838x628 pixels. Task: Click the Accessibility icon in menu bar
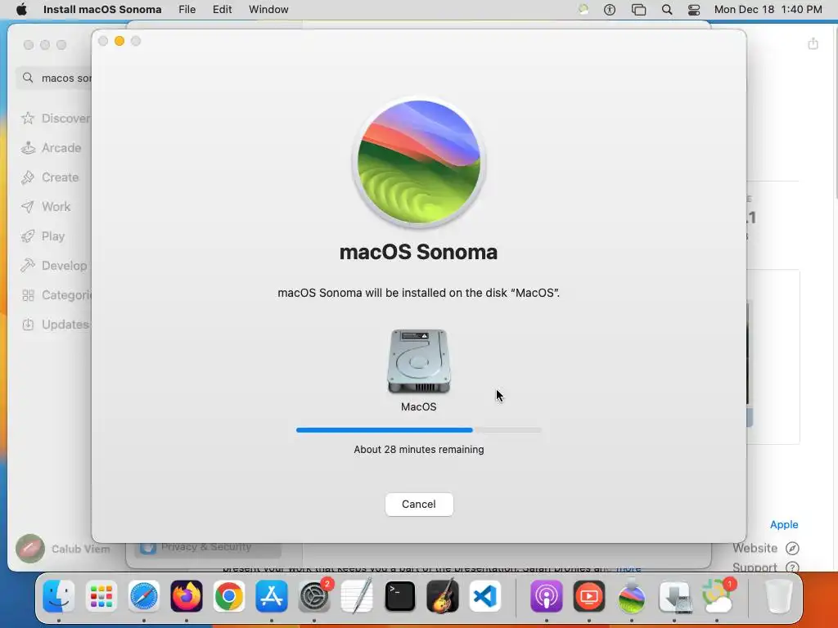pos(609,9)
